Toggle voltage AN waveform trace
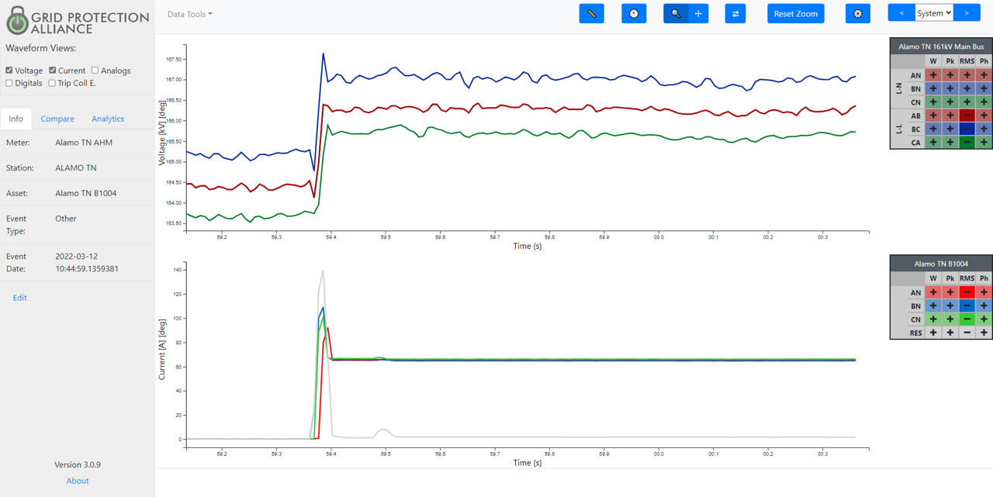993x497 pixels. coord(933,75)
